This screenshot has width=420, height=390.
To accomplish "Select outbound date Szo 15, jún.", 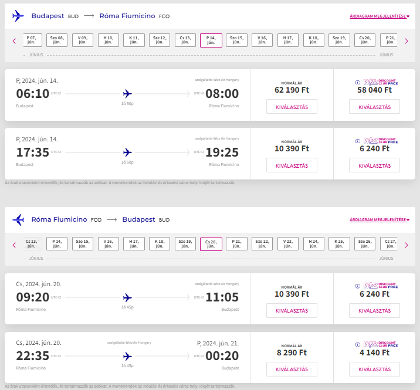I will [x=236, y=40].
